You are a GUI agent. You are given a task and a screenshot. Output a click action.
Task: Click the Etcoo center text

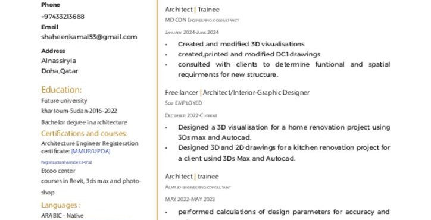coord(58,171)
